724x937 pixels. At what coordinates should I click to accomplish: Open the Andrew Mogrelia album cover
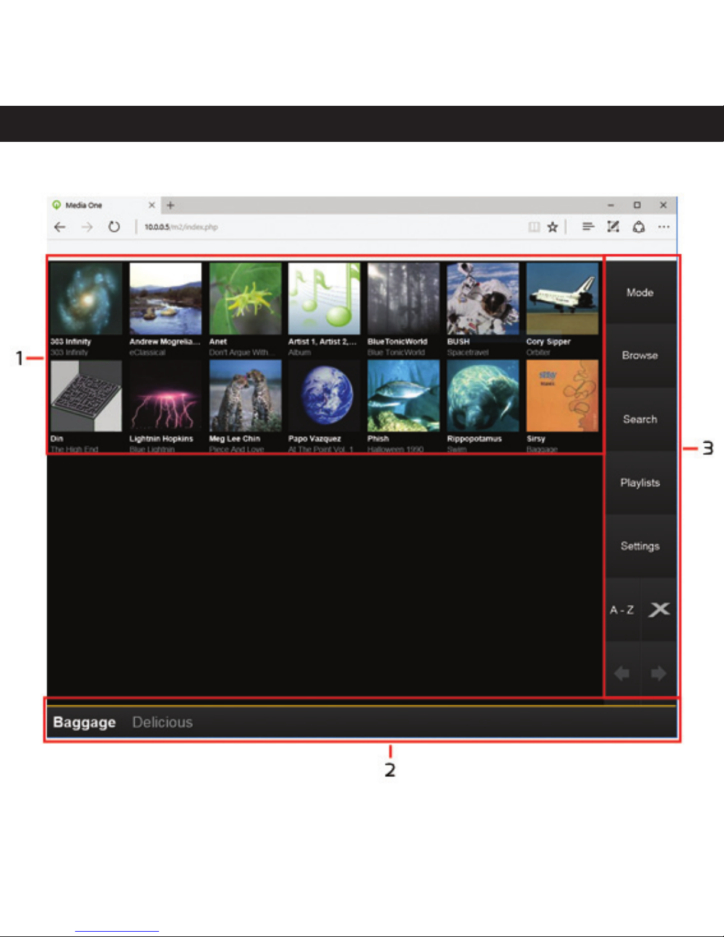[x=165, y=299]
